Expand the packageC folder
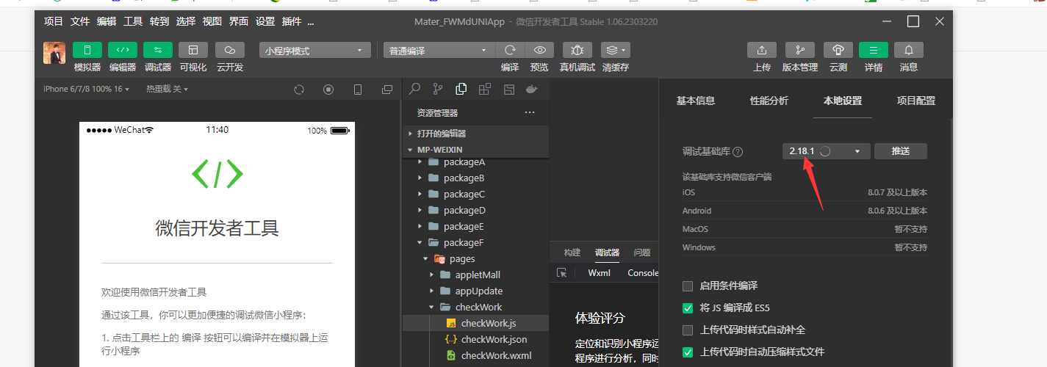1047x367 pixels. 475,194
